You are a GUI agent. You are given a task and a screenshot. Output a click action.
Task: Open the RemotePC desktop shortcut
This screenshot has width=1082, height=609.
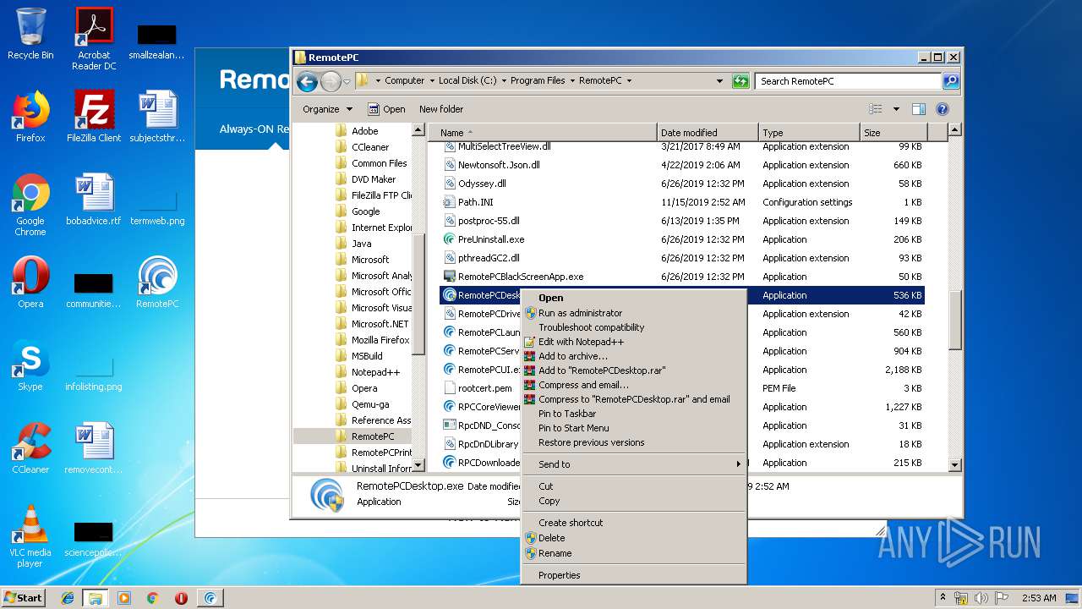tap(157, 283)
